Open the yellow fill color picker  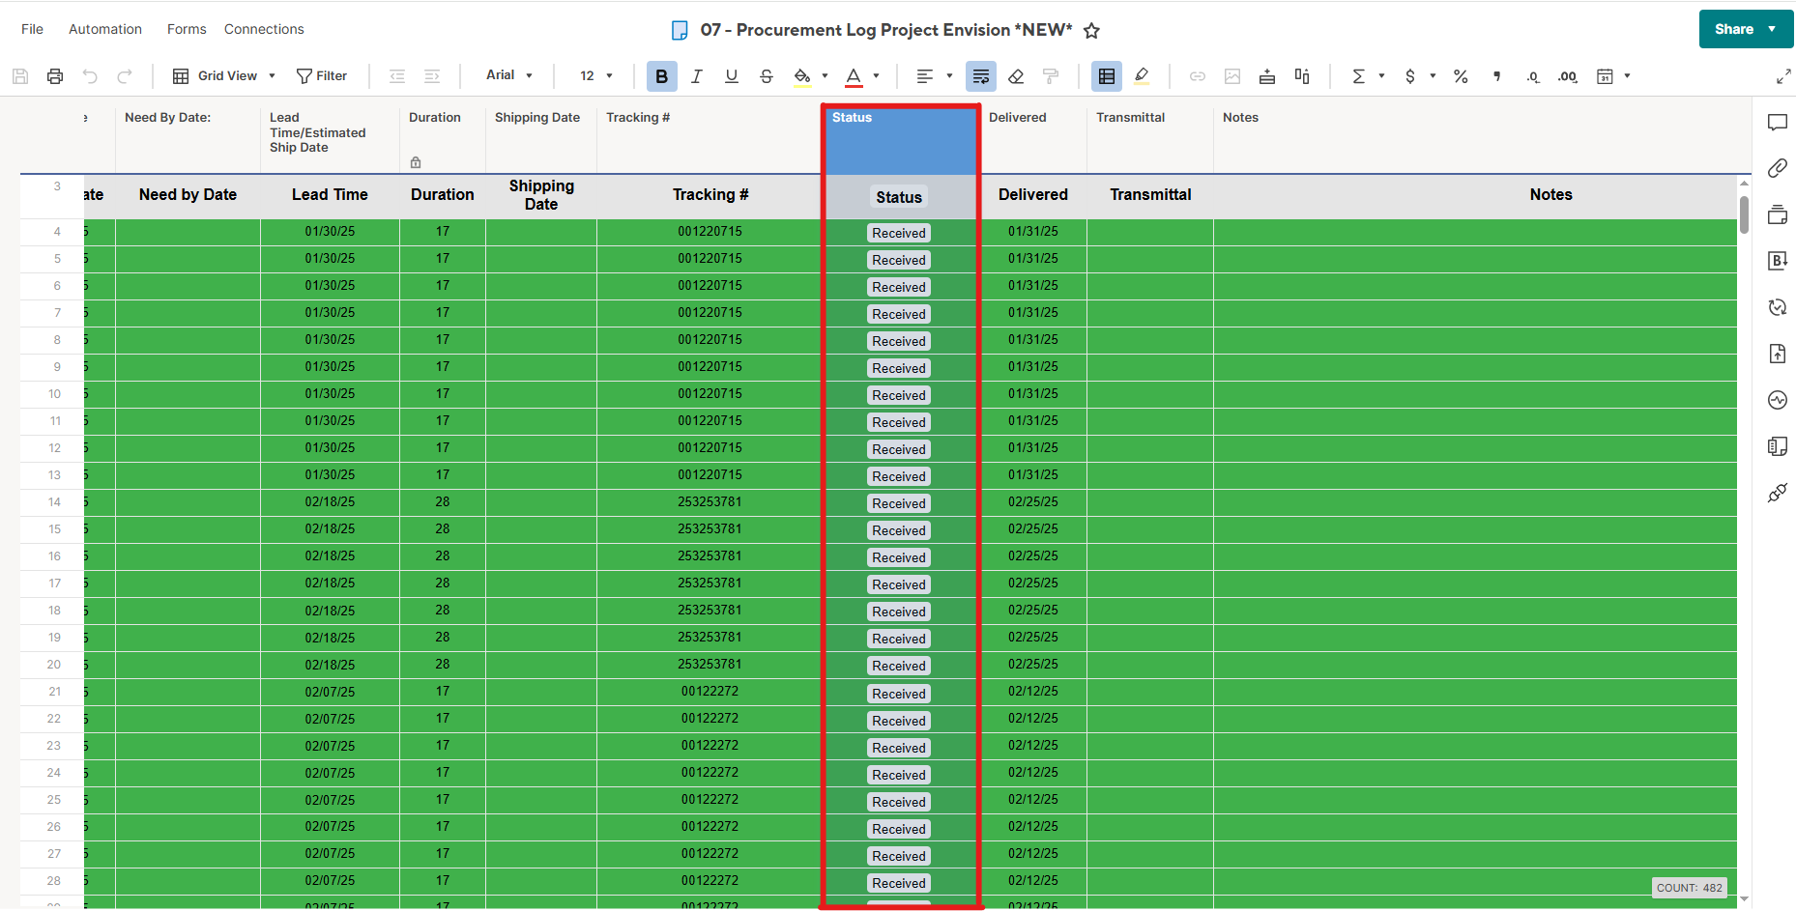tap(802, 76)
